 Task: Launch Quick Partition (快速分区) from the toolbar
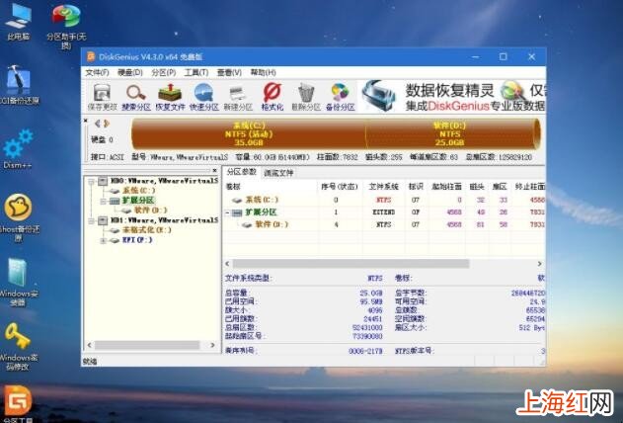point(203,97)
